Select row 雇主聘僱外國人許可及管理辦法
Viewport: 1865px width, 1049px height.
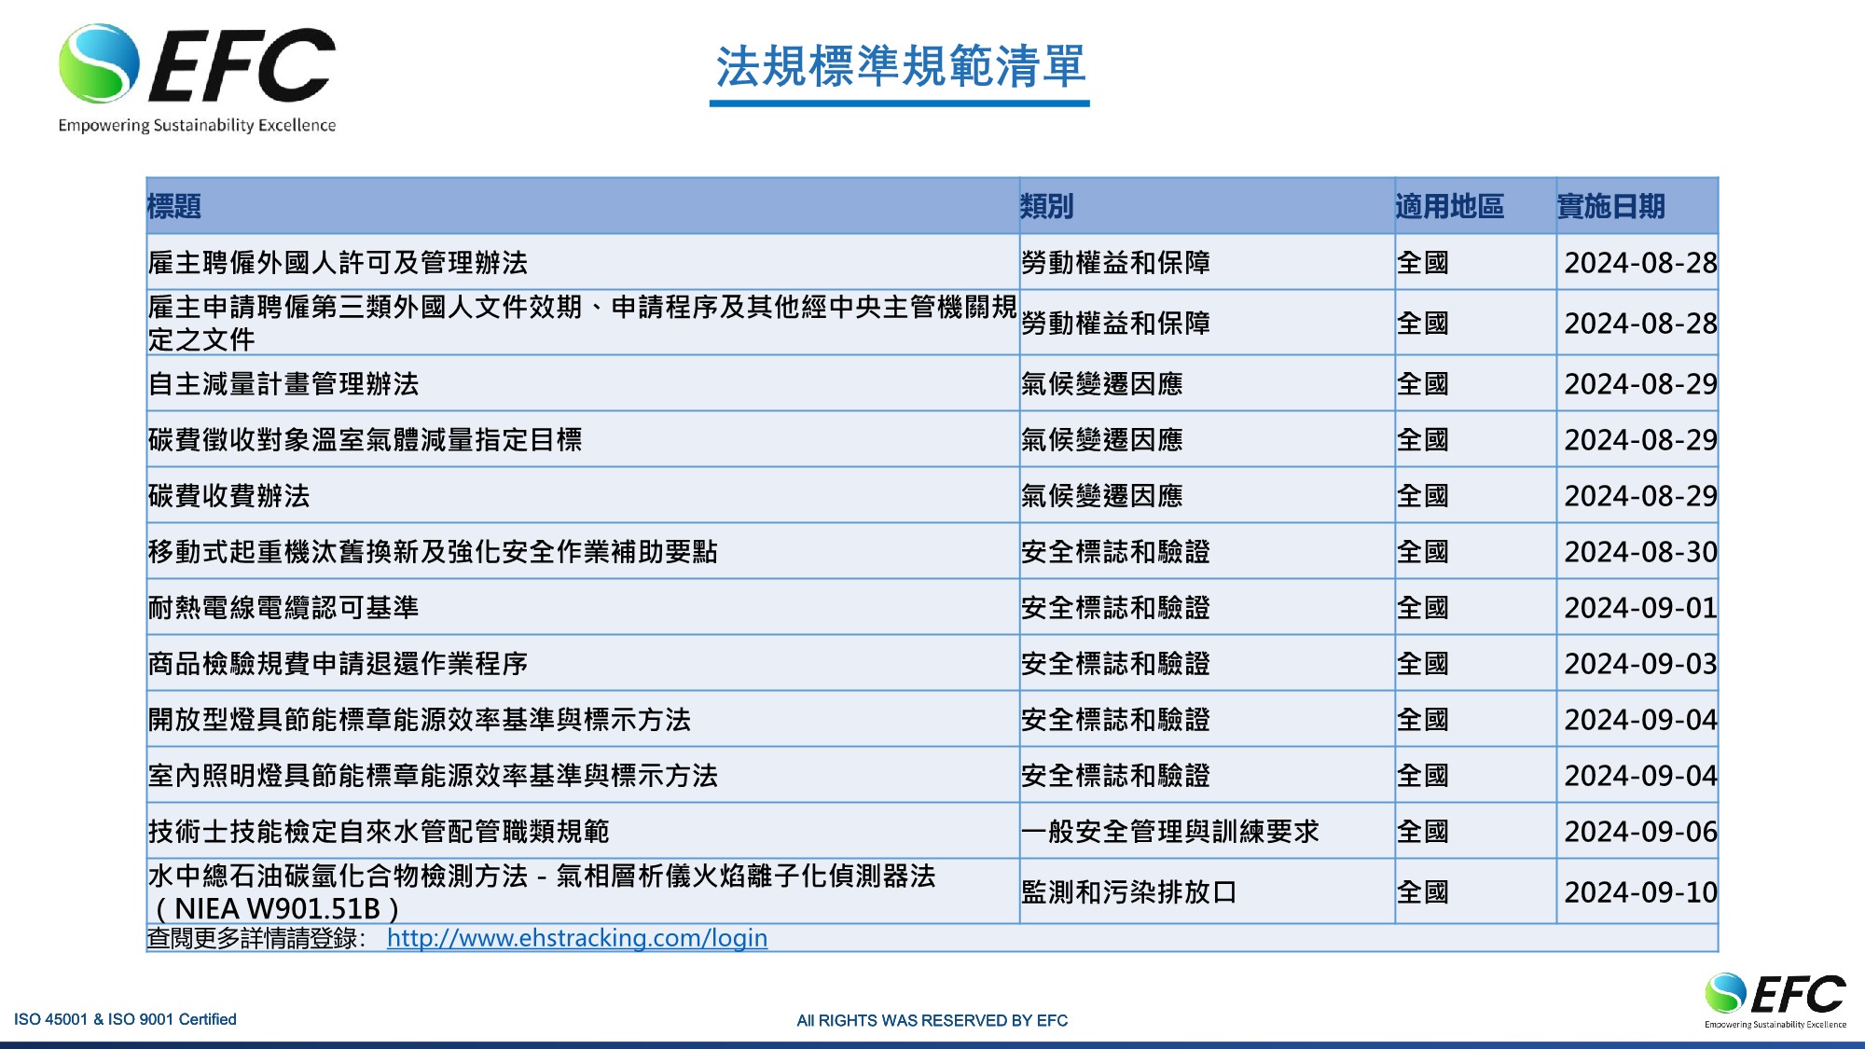pos(932,262)
